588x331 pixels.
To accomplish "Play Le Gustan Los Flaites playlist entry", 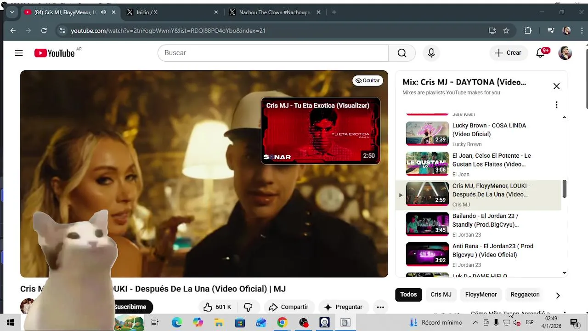I will click(x=478, y=164).
